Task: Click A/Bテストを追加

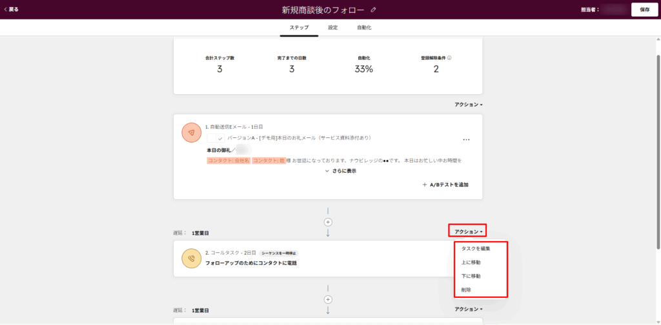Action: (x=445, y=184)
